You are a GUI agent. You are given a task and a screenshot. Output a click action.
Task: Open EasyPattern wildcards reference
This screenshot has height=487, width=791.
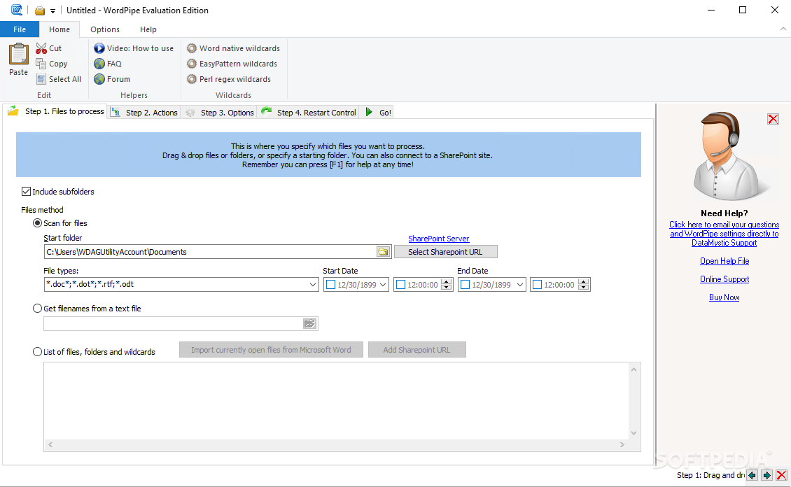coord(232,64)
